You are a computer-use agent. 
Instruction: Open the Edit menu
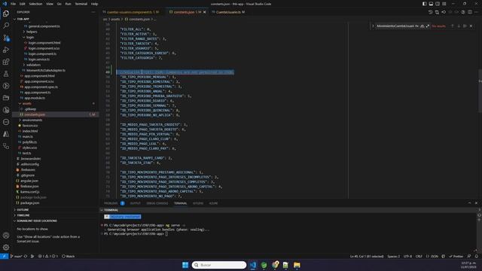tap(23, 4)
